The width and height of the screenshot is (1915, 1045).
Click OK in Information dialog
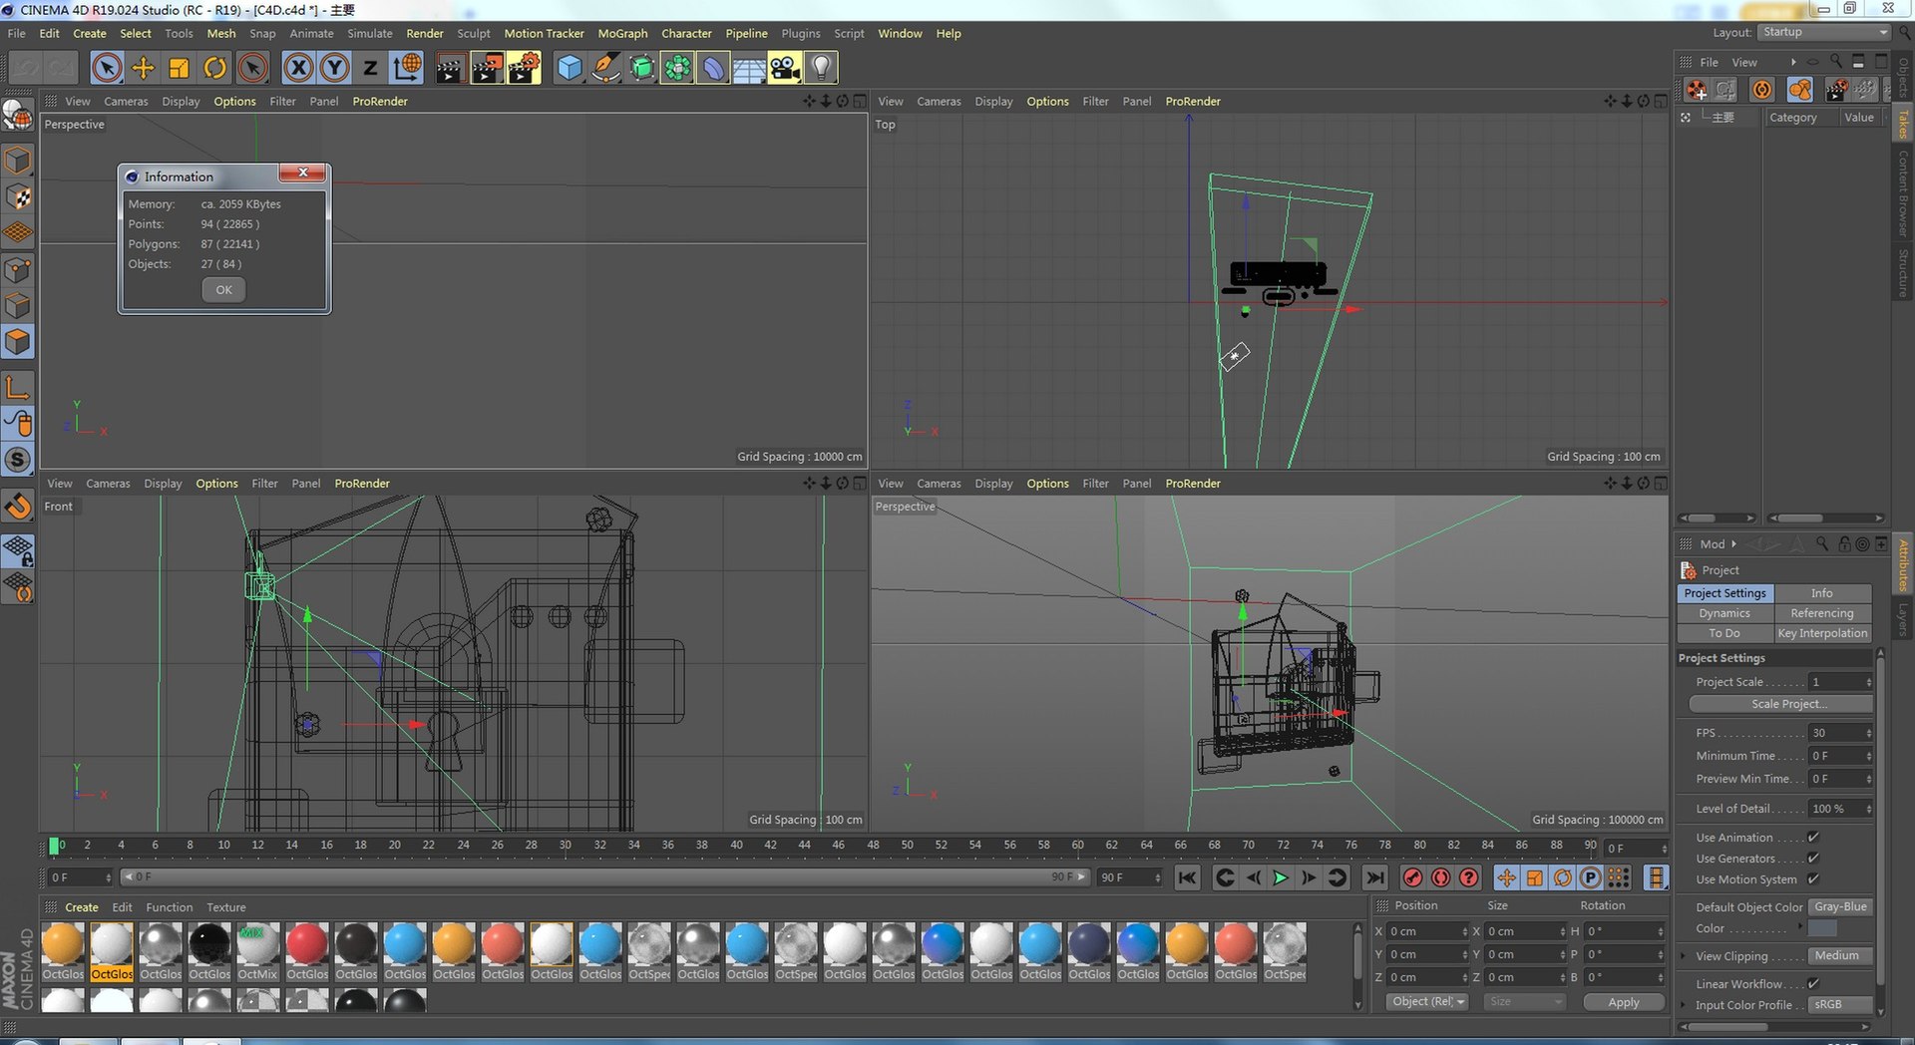tap(223, 290)
